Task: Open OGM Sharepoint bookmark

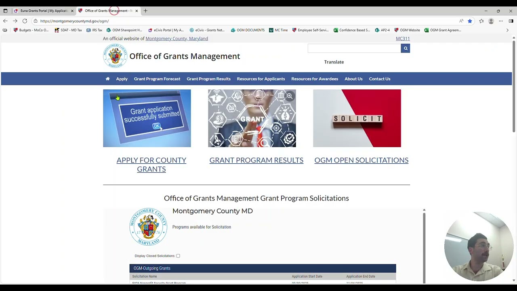Action: tap(124, 30)
